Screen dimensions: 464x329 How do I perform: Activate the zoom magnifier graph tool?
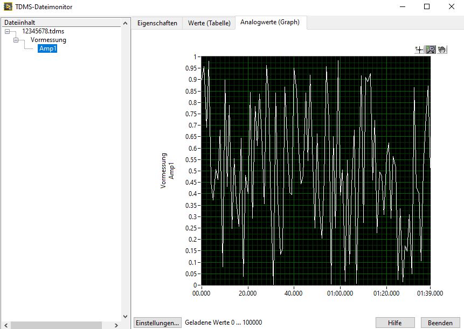[x=431, y=50]
